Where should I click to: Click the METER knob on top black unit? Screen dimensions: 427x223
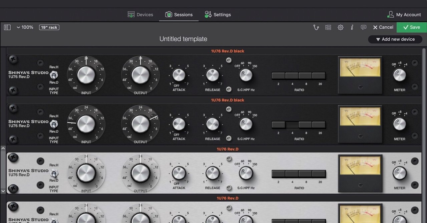pyautogui.click(x=399, y=75)
